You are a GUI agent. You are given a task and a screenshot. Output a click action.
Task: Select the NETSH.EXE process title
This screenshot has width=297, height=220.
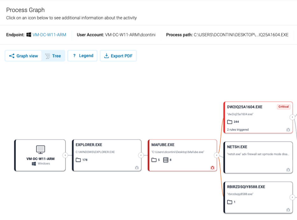237,147
